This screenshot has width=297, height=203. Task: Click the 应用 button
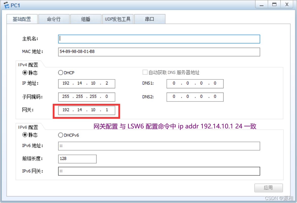tap(269, 188)
